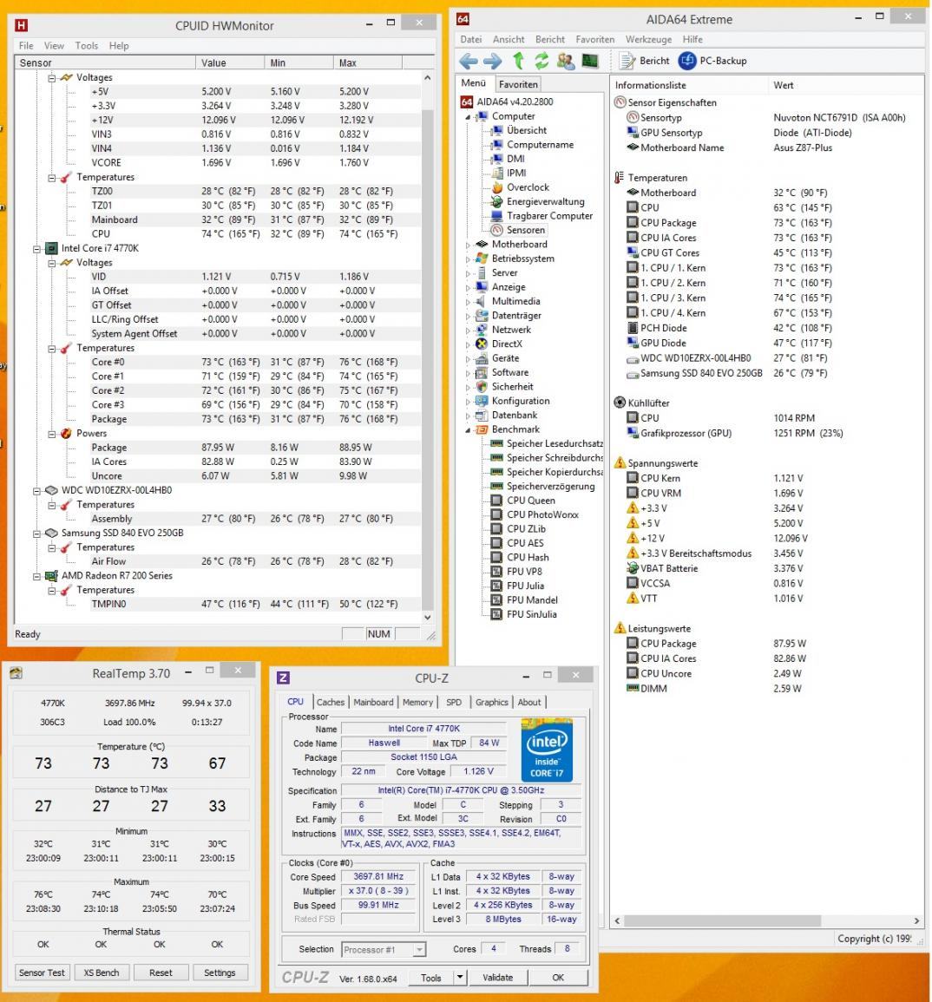Open Settings in RealTemp
The width and height of the screenshot is (932, 1002).
point(220,973)
